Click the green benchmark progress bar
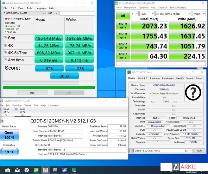This screenshot has width=208, height=174. click(x=48, y=88)
